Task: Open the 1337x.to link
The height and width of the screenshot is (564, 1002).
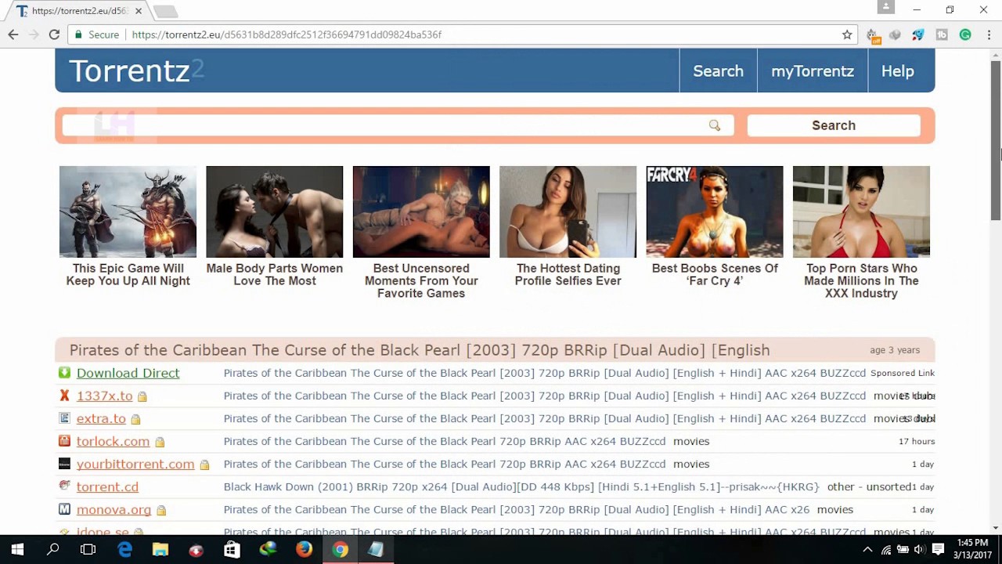Action: [x=104, y=396]
